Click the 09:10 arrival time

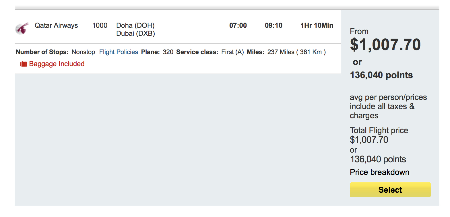(274, 25)
